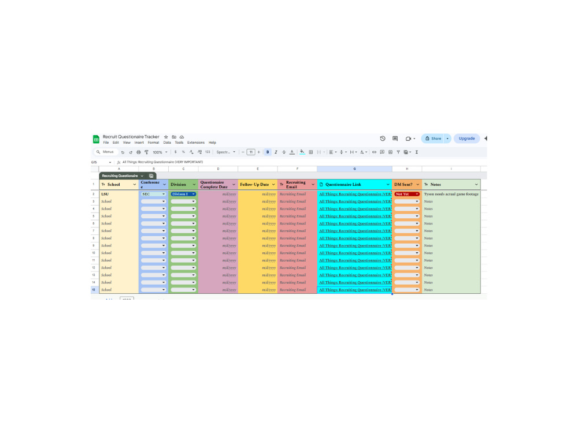The image size is (578, 433).
Task: Pick a fill color
Action: (x=302, y=152)
